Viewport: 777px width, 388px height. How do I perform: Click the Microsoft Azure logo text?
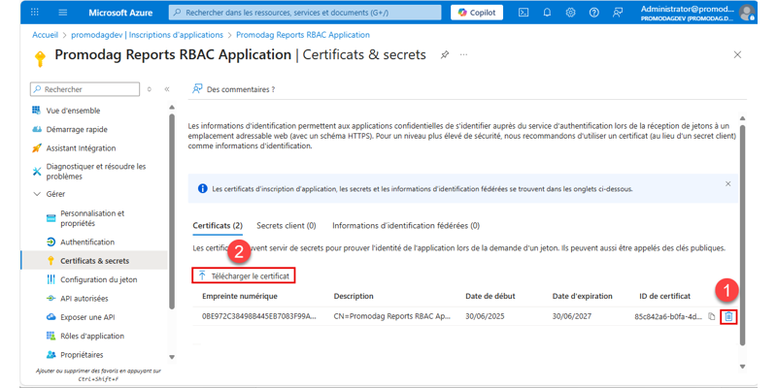(x=120, y=13)
